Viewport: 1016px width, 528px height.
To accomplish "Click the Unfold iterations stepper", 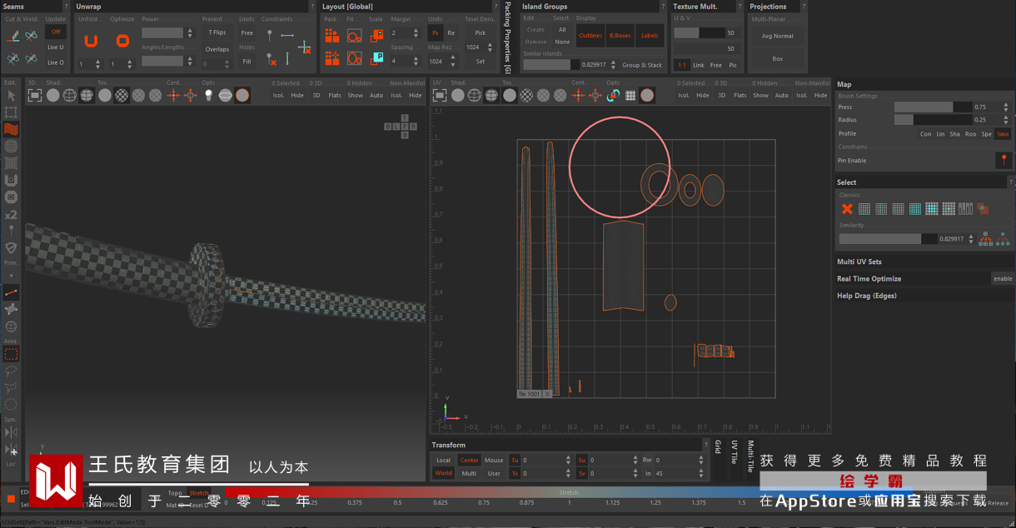I will [98, 64].
